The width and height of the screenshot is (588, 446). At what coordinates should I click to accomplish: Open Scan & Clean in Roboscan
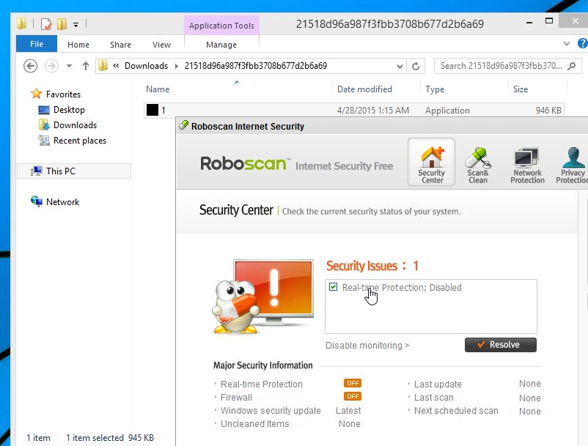pyautogui.click(x=478, y=165)
